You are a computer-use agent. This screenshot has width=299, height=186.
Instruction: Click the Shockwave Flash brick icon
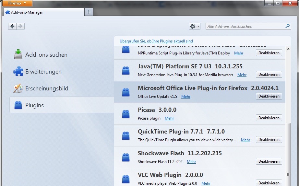(126, 157)
